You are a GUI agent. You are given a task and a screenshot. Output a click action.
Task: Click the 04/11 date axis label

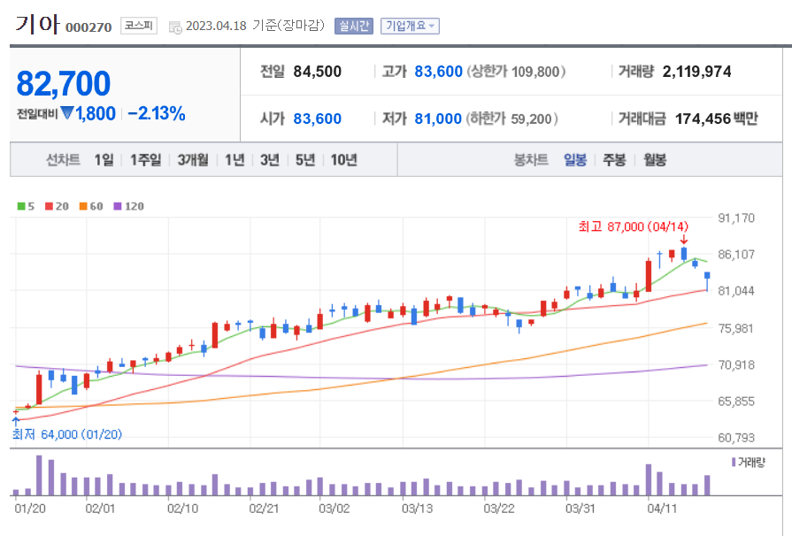click(x=662, y=509)
